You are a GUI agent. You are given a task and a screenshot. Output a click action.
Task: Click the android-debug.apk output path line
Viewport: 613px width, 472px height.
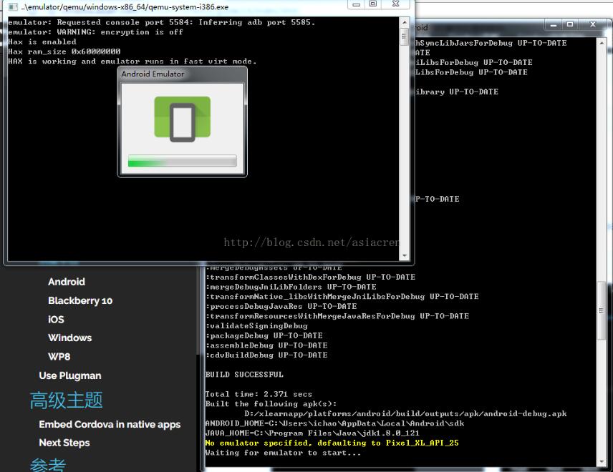click(405, 413)
